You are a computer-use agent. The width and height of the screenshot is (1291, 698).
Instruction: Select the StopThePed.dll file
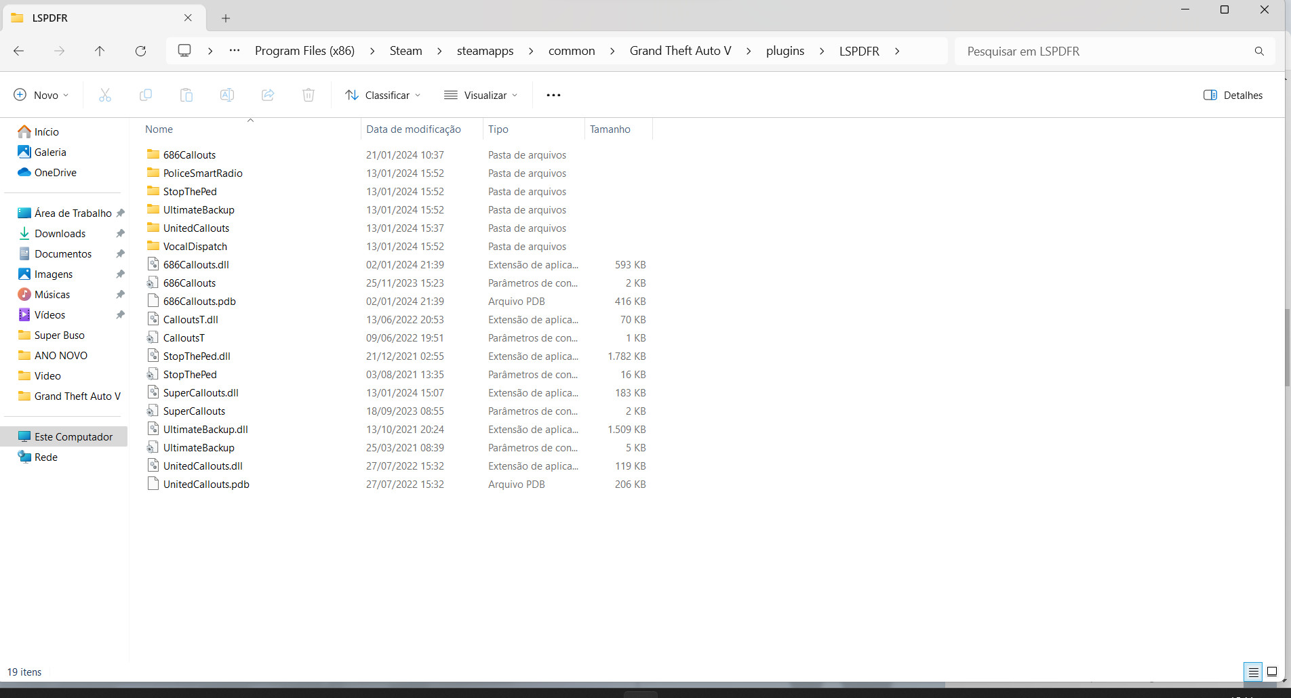197,356
